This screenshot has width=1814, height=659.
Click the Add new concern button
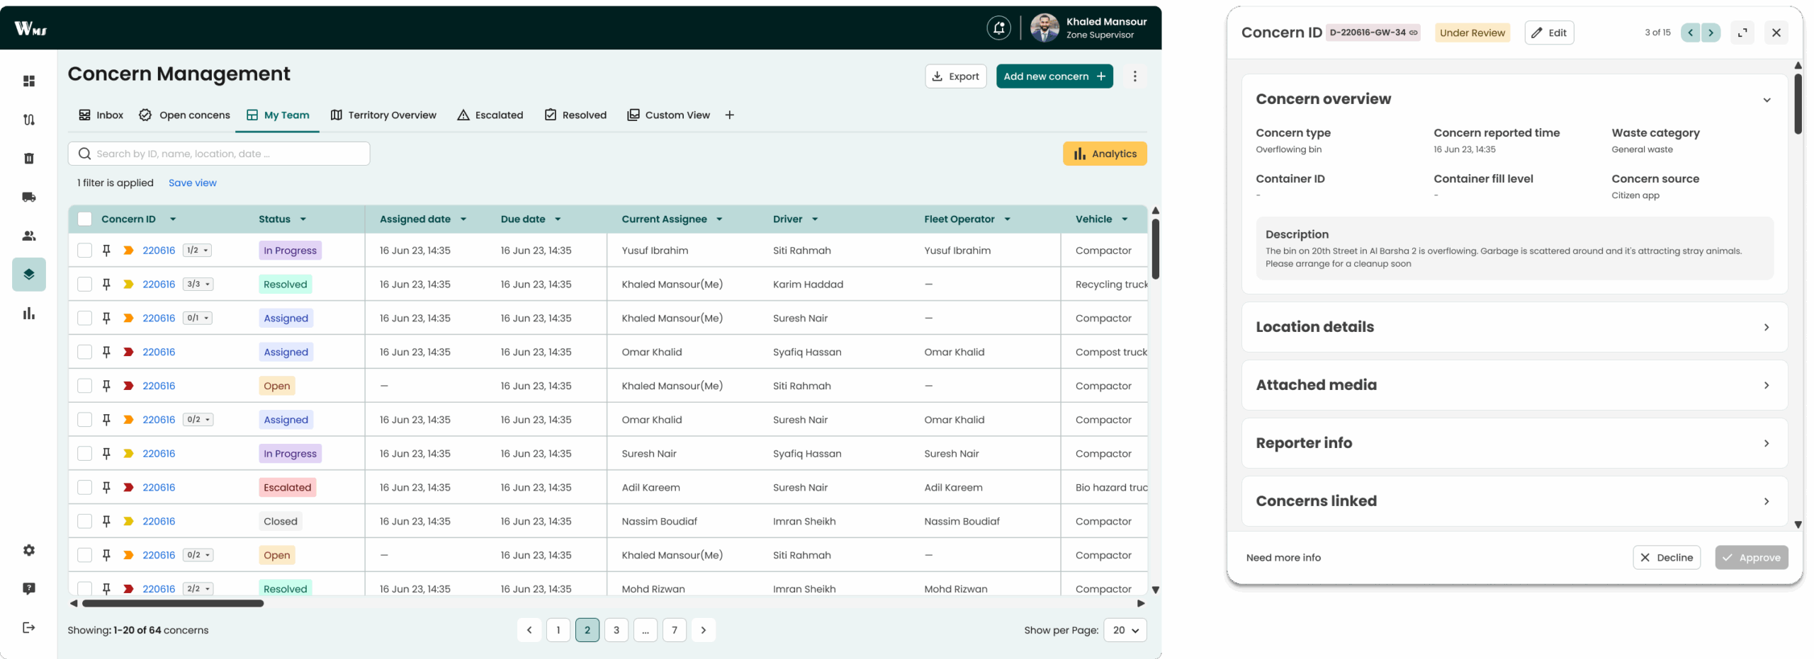[x=1054, y=76]
